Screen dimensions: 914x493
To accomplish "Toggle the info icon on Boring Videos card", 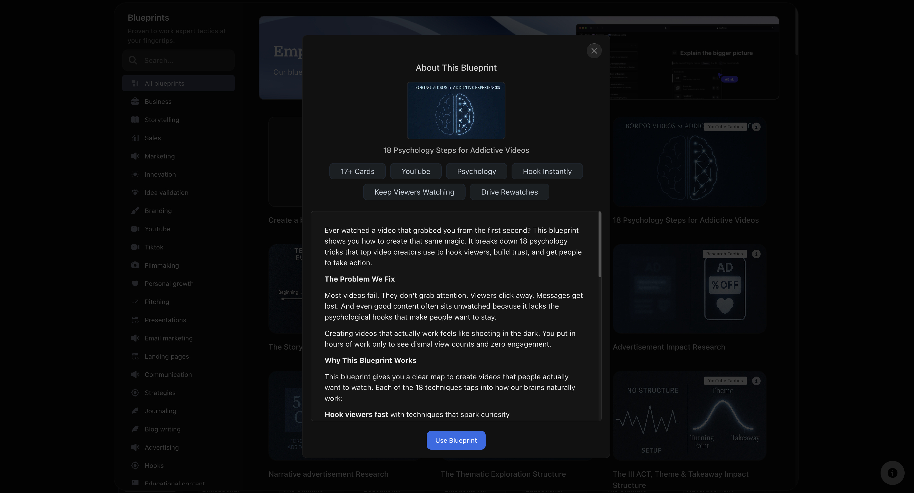I will tap(756, 127).
